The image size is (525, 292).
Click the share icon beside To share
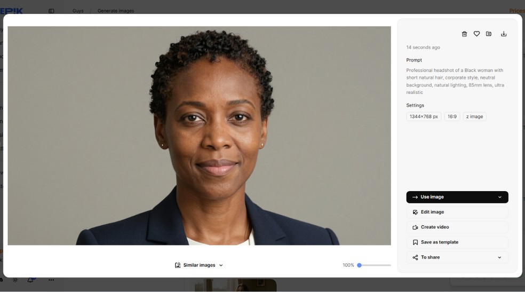(415, 257)
